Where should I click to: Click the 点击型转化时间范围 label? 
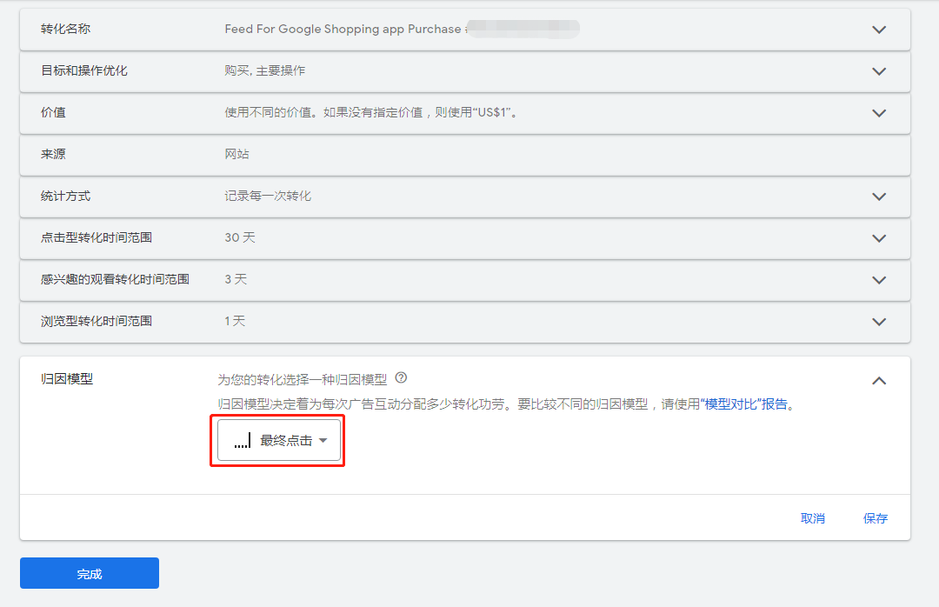(x=97, y=237)
